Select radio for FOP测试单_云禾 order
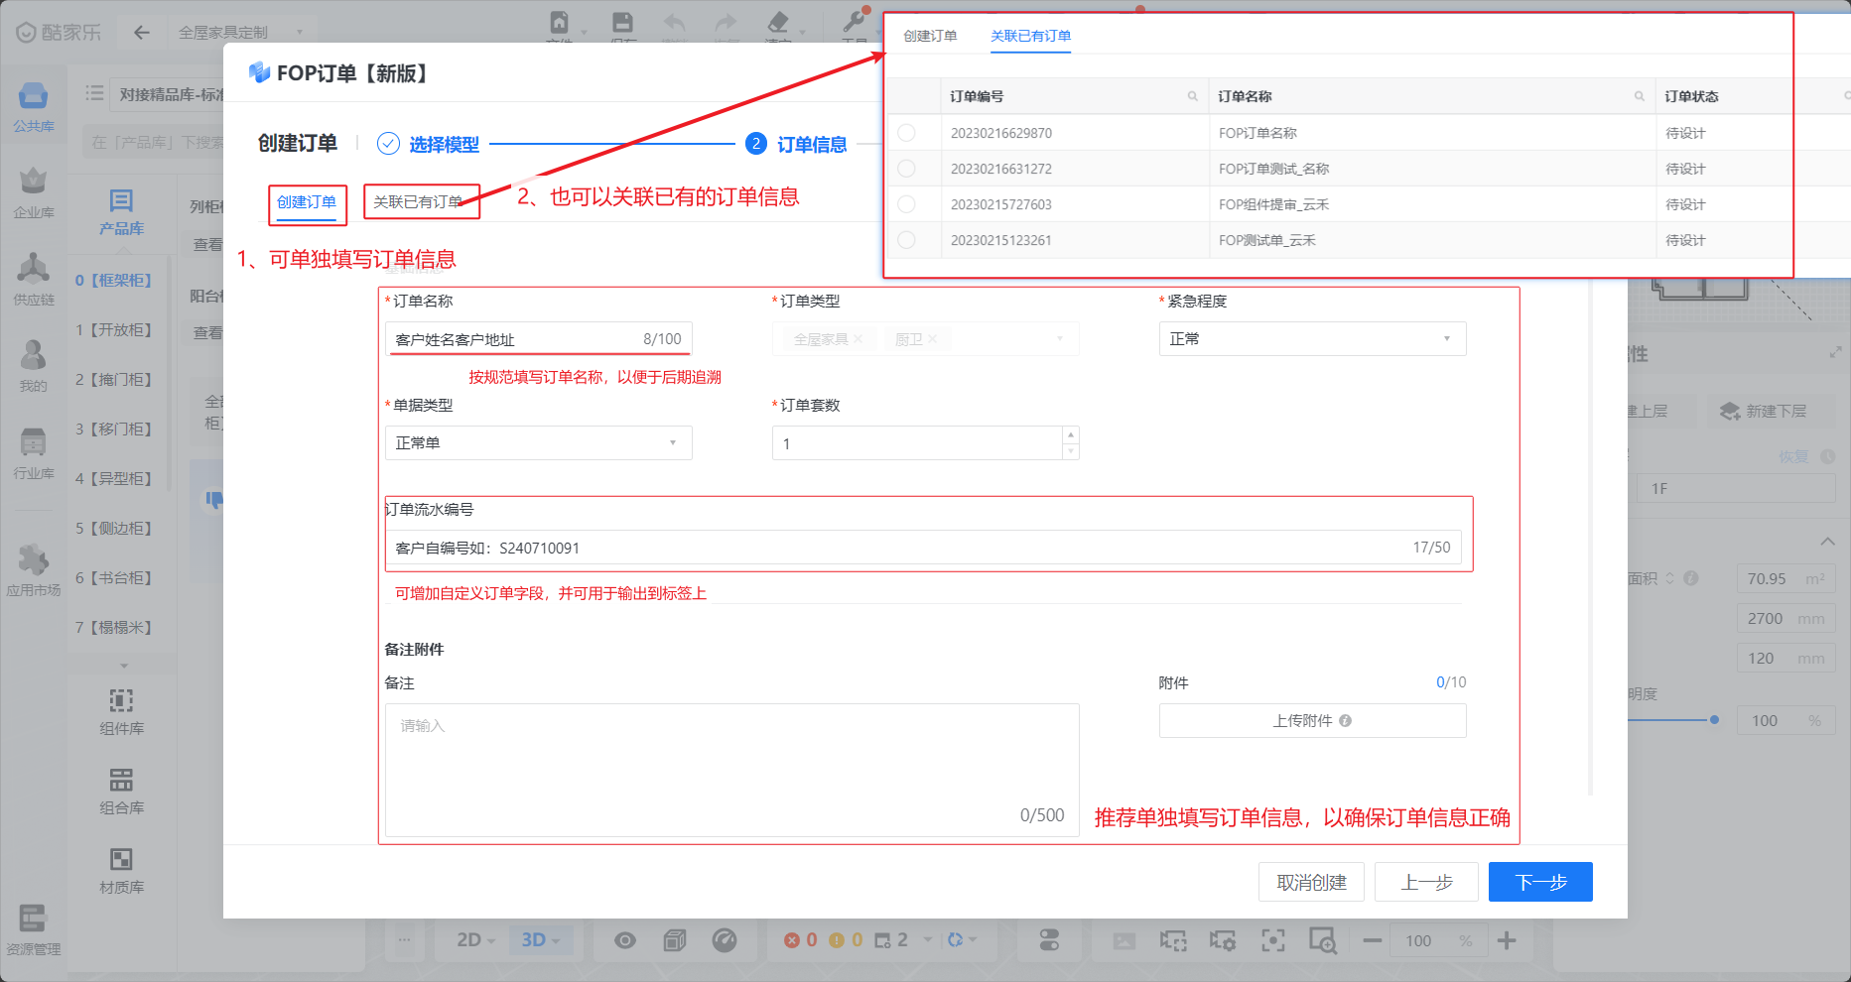The height and width of the screenshot is (982, 1851). [906, 240]
